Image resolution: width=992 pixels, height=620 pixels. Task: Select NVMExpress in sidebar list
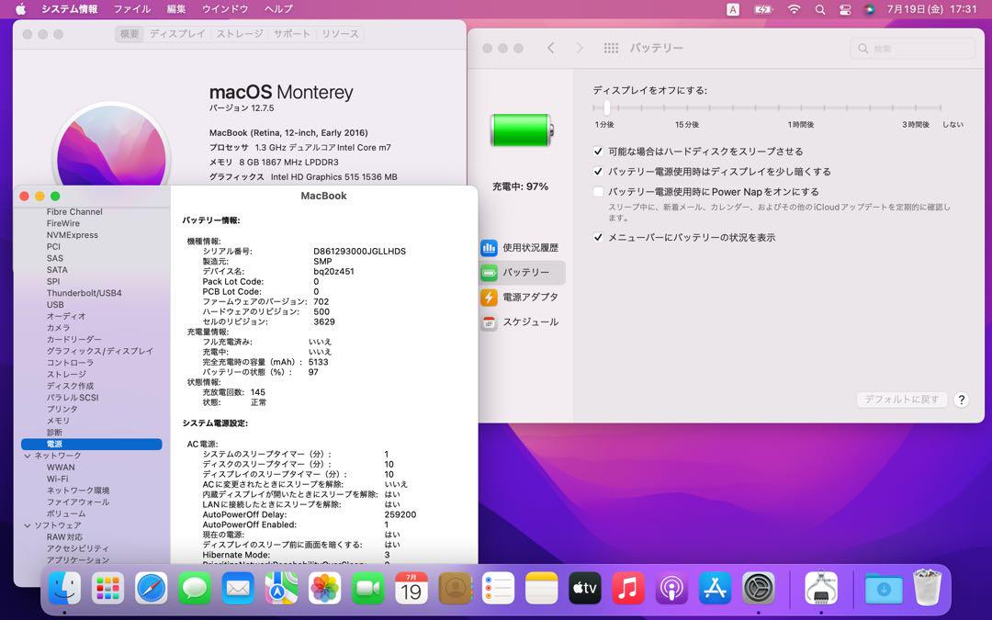[x=73, y=235]
